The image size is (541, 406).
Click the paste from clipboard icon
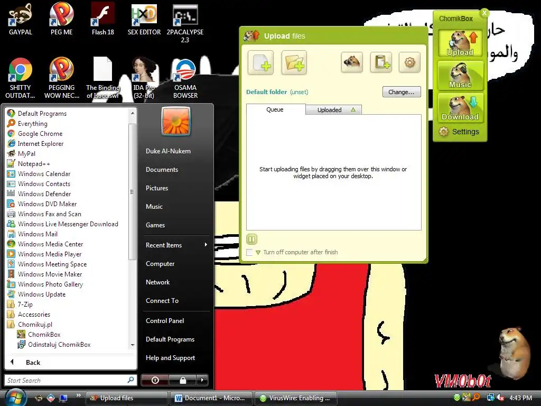(381, 62)
